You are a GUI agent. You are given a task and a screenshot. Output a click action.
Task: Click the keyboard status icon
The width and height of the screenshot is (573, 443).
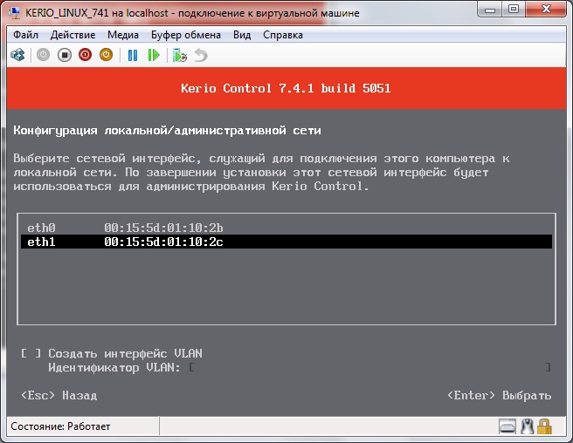(507, 426)
